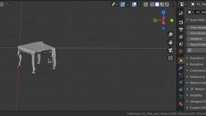Screen dimensions: 206x116
Task: Open the proportional falloff dropdown arrow
Action: click(x=11, y=5)
